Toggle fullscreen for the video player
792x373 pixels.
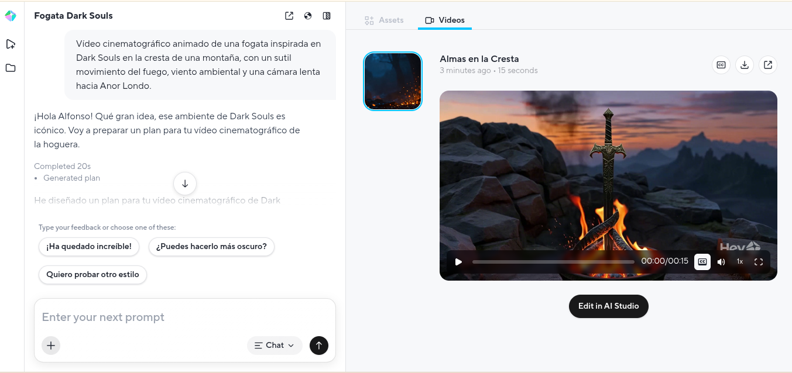pos(759,262)
